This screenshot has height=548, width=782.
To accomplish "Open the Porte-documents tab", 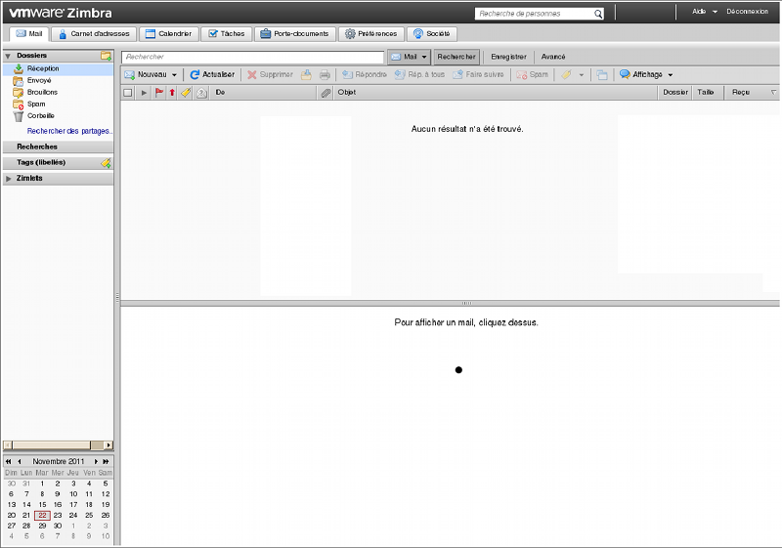I will click(295, 34).
